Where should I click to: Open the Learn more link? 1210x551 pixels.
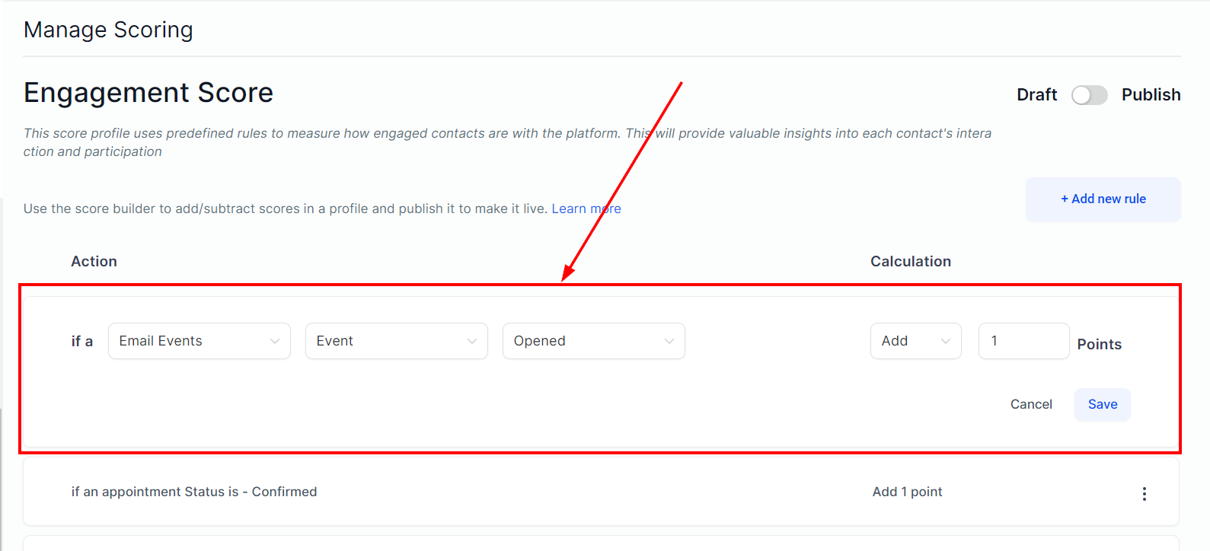click(586, 209)
